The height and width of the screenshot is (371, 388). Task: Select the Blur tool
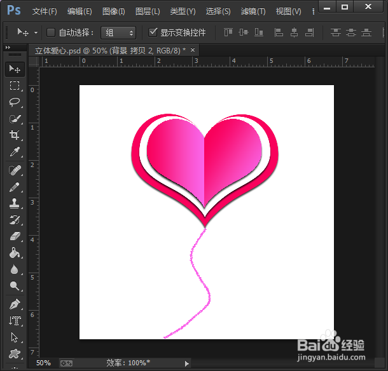tap(15, 269)
